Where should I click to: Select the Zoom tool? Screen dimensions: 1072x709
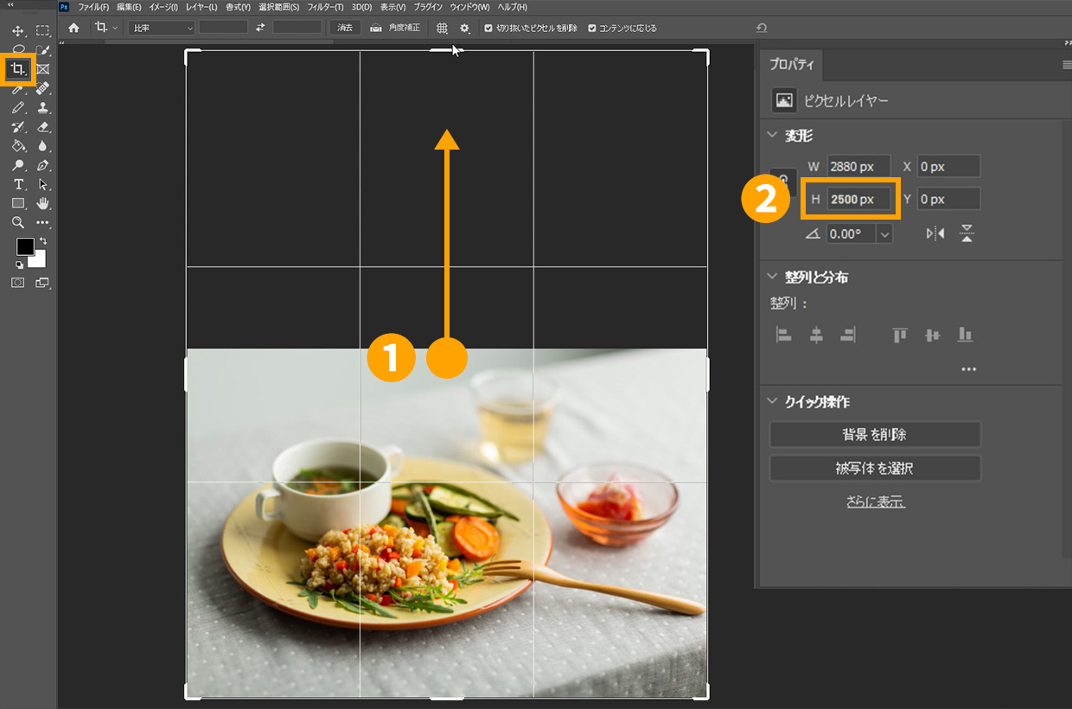[x=17, y=222]
